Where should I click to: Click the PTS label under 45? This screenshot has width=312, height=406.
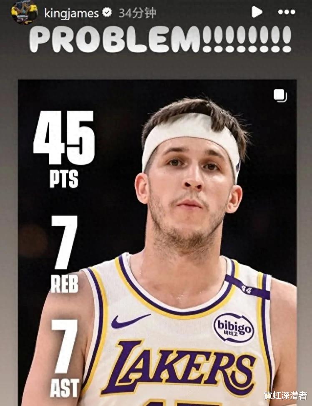tap(64, 179)
